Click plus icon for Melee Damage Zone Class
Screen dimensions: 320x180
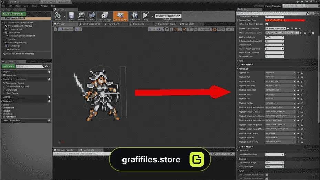[x=309, y=33]
